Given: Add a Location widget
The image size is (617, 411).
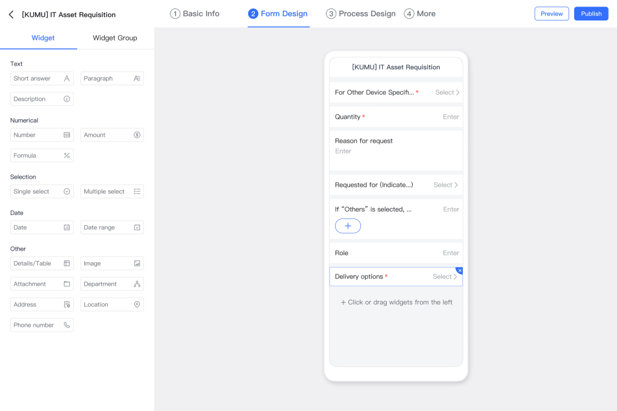Looking at the screenshot, I should (112, 304).
